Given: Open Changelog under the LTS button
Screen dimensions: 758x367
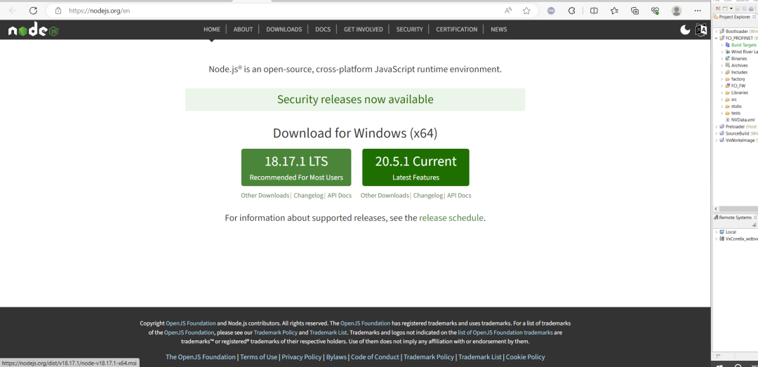Looking at the screenshot, I should click(308, 195).
